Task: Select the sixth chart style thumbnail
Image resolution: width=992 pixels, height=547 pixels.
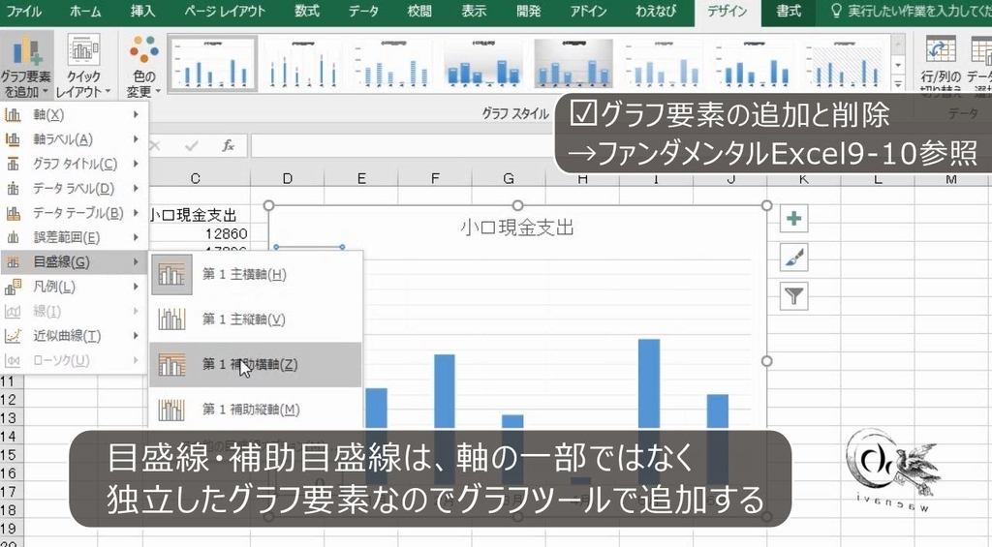Action: (665, 64)
